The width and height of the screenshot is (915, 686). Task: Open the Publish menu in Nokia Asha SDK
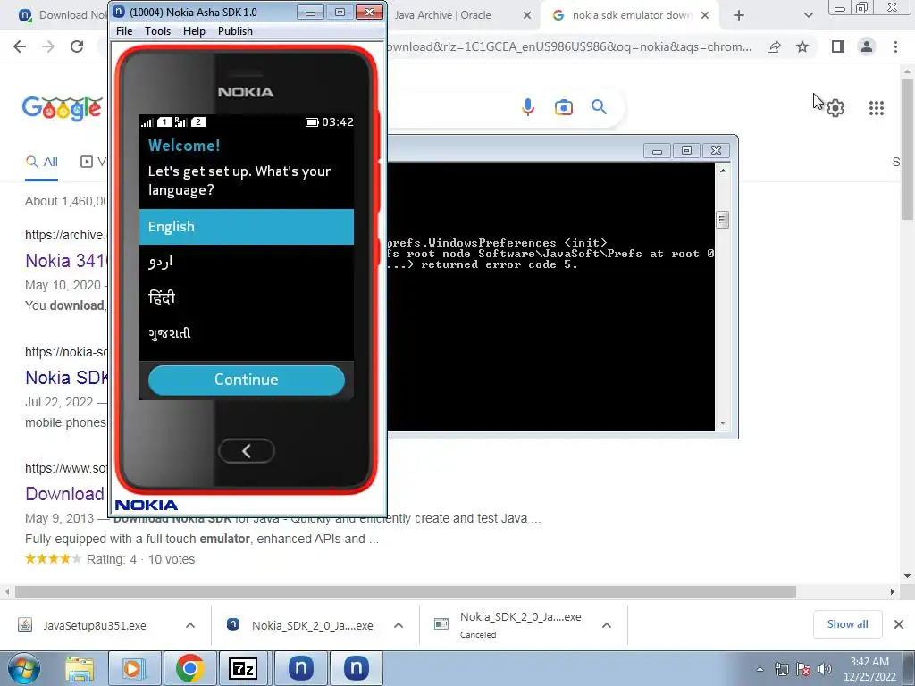click(x=235, y=31)
